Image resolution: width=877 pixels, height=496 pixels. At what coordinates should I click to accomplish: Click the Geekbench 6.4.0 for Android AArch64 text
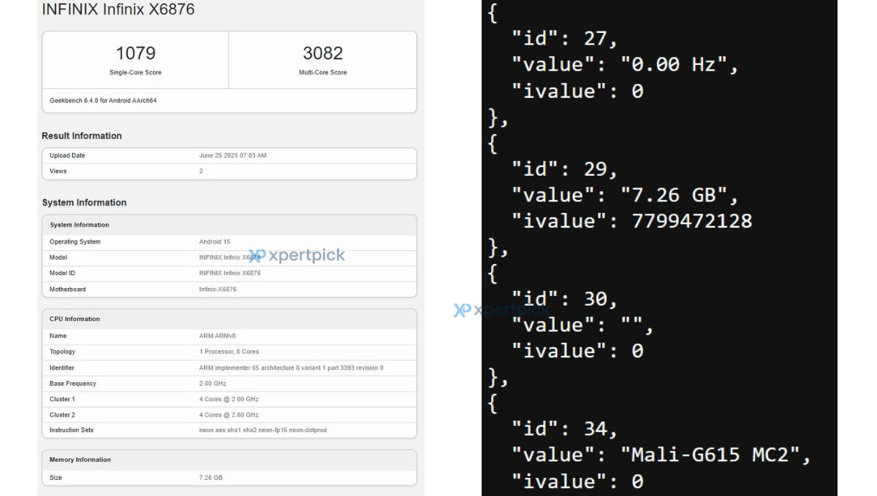pyautogui.click(x=103, y=101)
